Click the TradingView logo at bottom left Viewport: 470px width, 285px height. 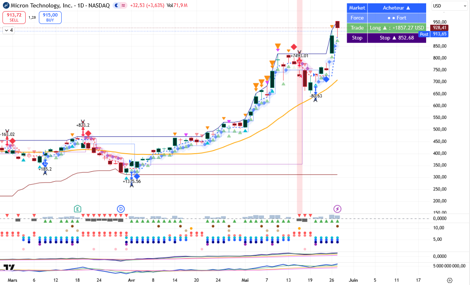[x=9, y=267]
